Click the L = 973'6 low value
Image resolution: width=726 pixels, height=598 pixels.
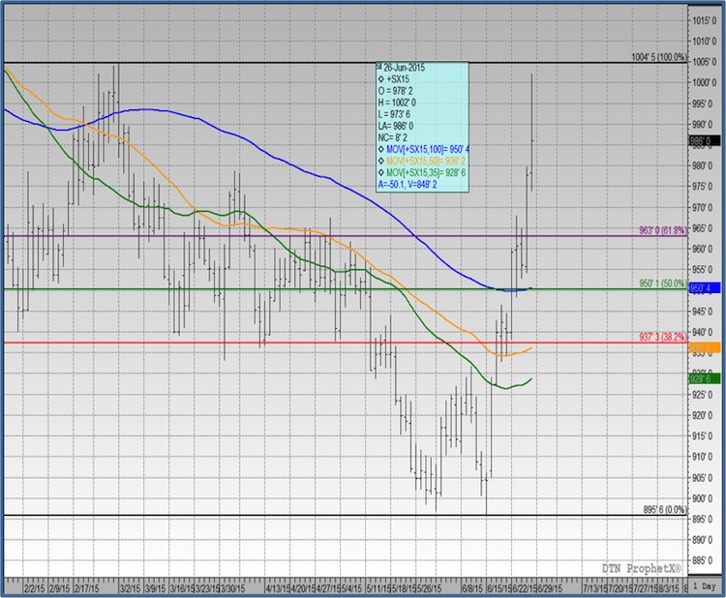click(394, 114)
